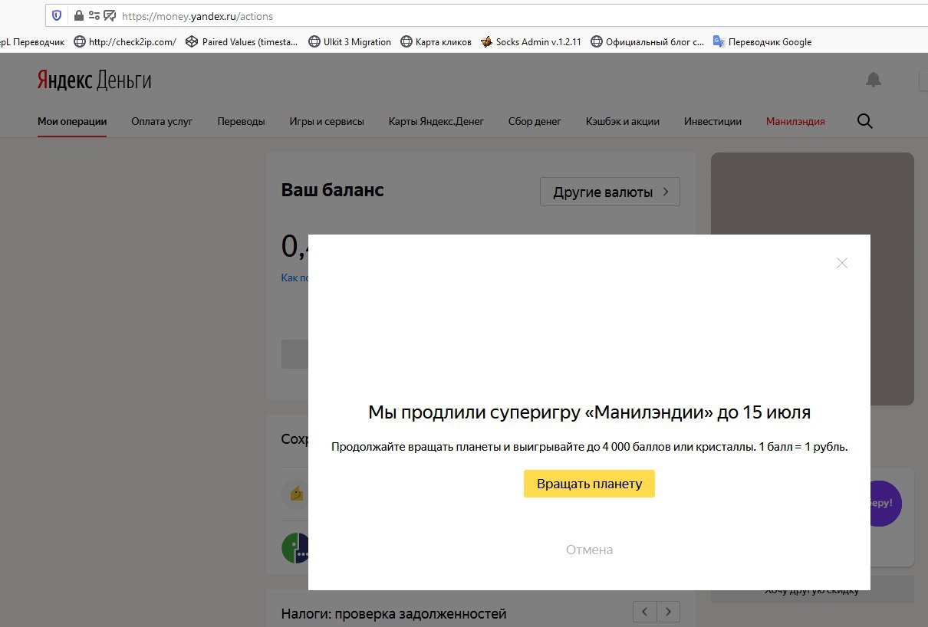Click the Налоги: проверка задолженностей heading
This screenshot has width=928, height=627.
pyautogui.click(x=394, y=614)
